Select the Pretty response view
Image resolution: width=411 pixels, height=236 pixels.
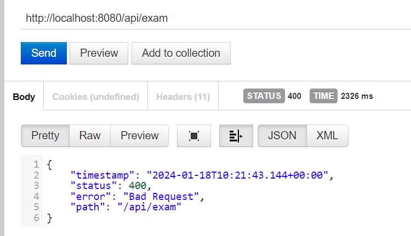click(x=45, y=135)
